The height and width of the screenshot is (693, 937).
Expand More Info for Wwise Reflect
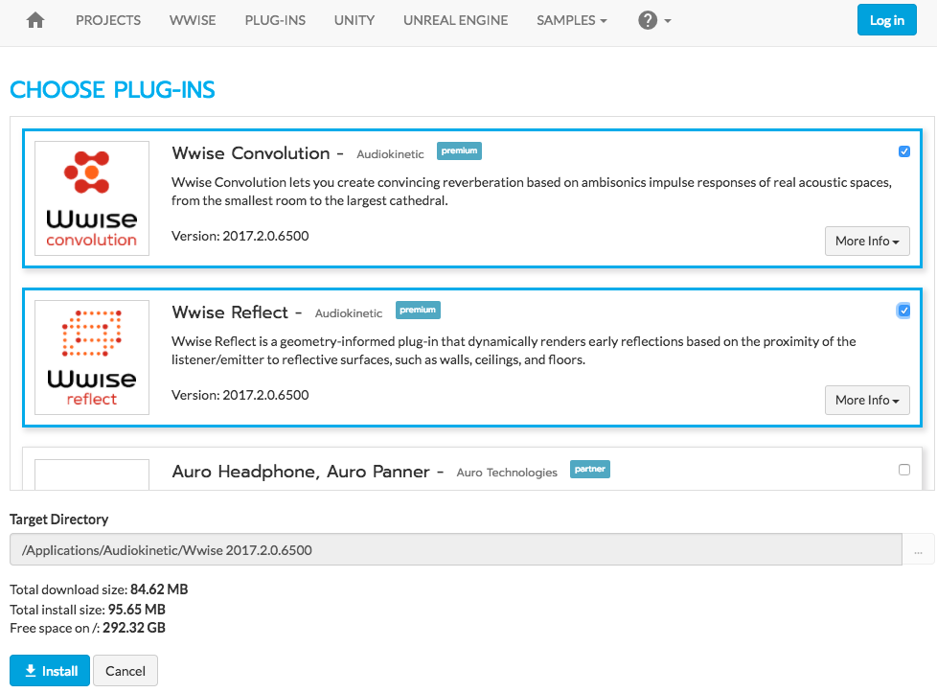[867, 400]
